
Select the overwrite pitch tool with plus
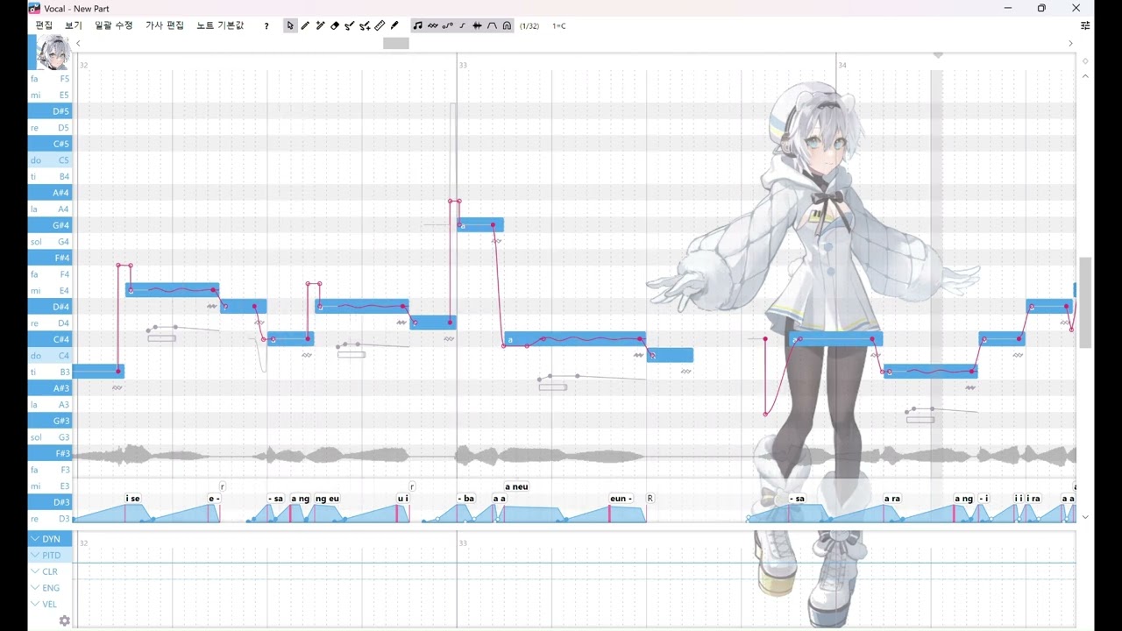coord(365,25)
